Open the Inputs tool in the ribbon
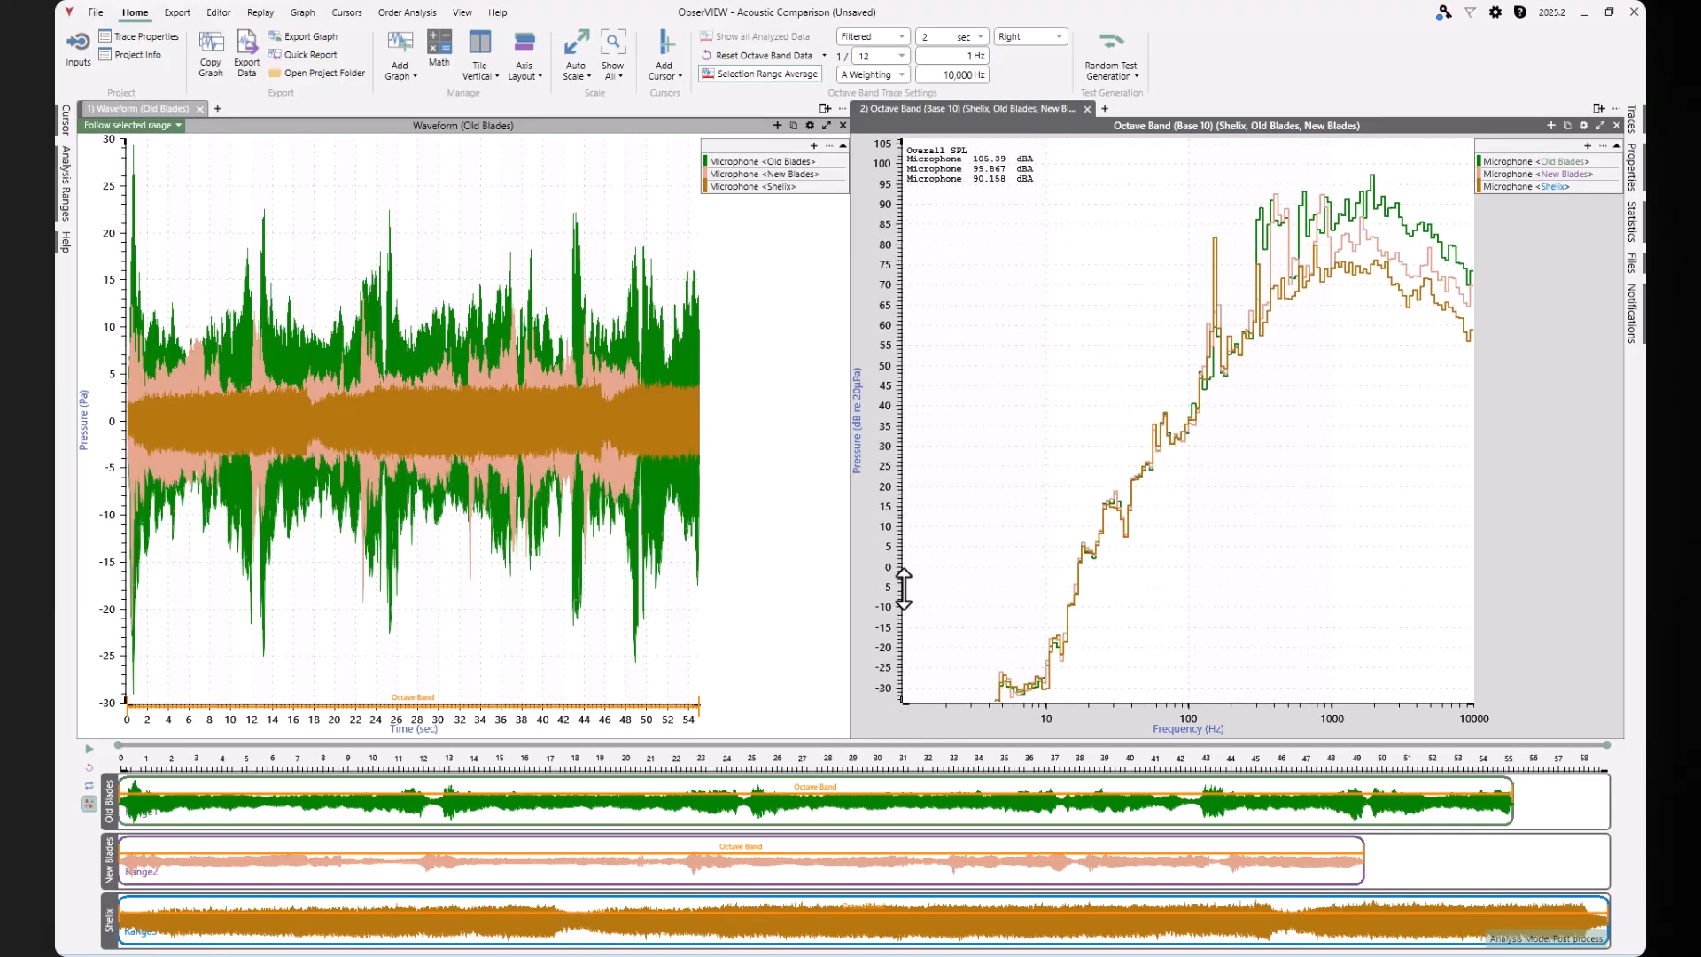1701x957 pixels. pyautogui.click(x=78, y=50)
